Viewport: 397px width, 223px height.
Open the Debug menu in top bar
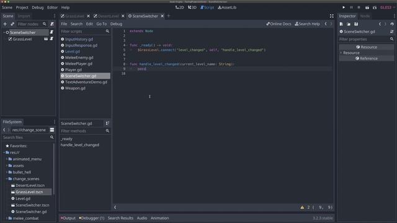click(x=38, y=7)
